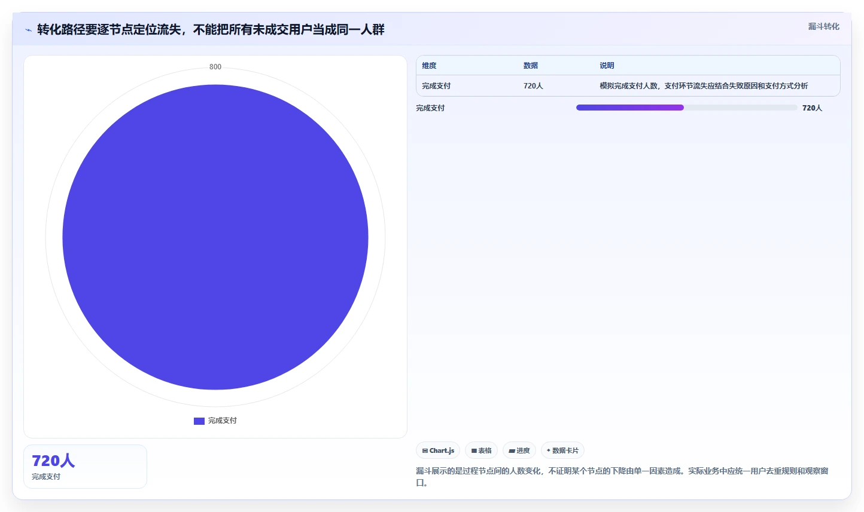Click the sparkle icon in 数据卡片 chip

click(x=549, y=450)
